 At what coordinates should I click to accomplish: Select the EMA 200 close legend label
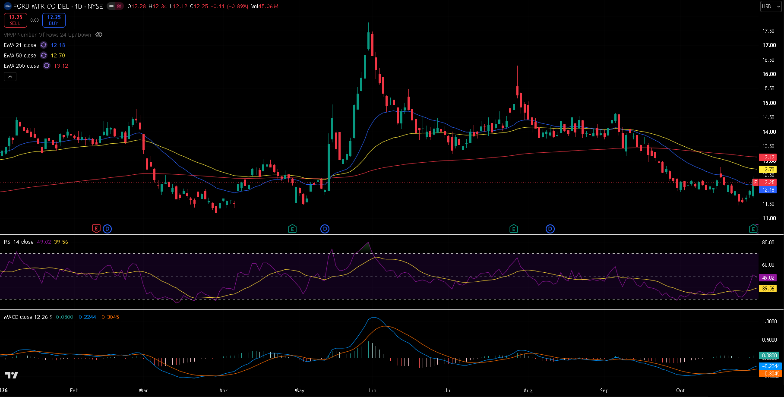click(22, 66)
